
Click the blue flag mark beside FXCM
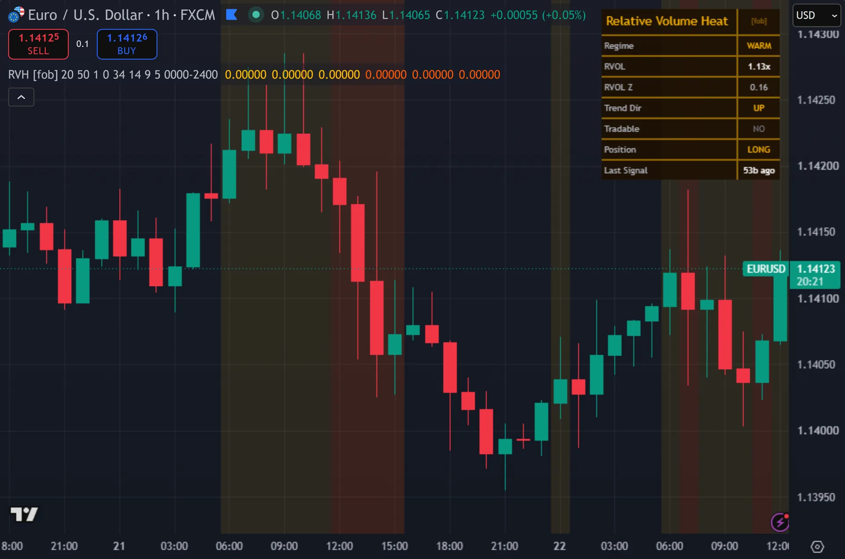[231, 15]
